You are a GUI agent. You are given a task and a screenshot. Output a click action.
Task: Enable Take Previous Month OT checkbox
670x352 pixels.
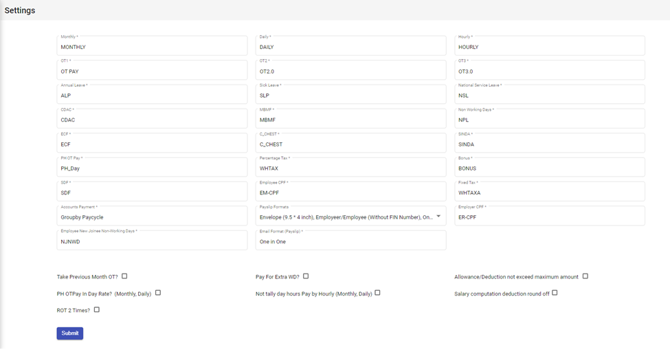[124, 276]
